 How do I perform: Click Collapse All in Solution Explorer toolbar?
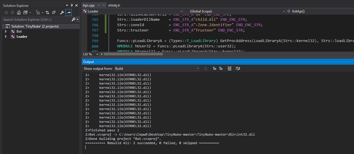click(54, 12)
